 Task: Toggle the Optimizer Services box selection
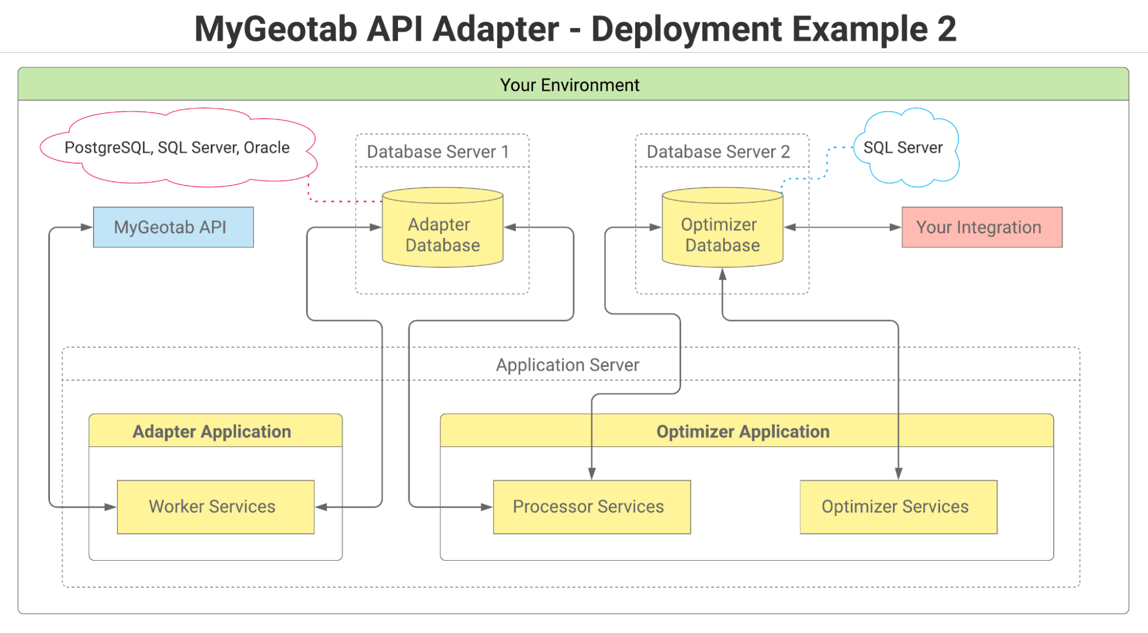pyautogui.click(x=898, y=506)
